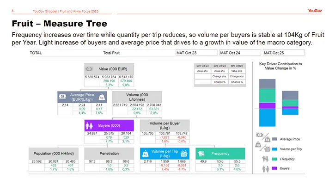Click the Total Fruit field

[x=138, y=53]
